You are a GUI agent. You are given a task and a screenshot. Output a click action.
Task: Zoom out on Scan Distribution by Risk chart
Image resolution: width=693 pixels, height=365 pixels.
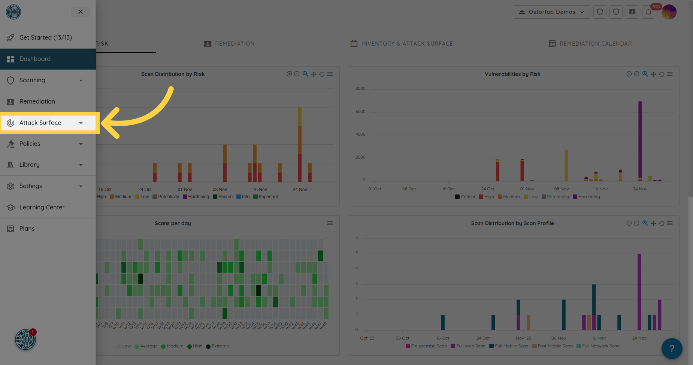(297, 74)
